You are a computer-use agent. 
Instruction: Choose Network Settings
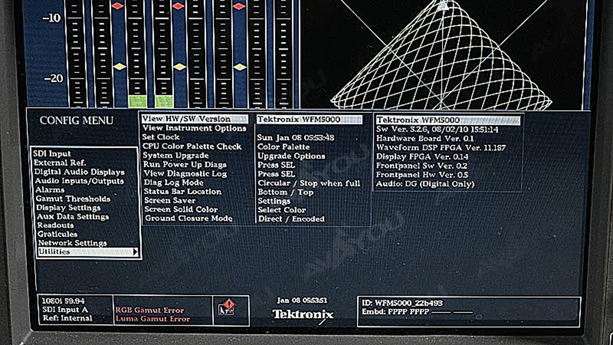coord(72,243)
